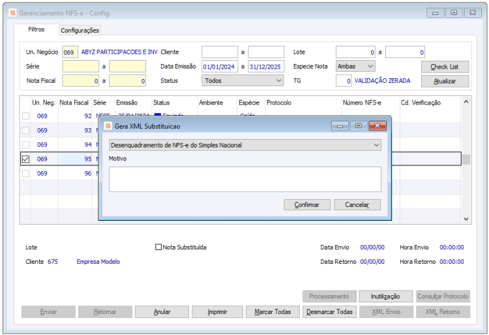489x335 pixels.
Task: Maximize the Gera XML Substituicao dialog
Action: coord(359,126)
